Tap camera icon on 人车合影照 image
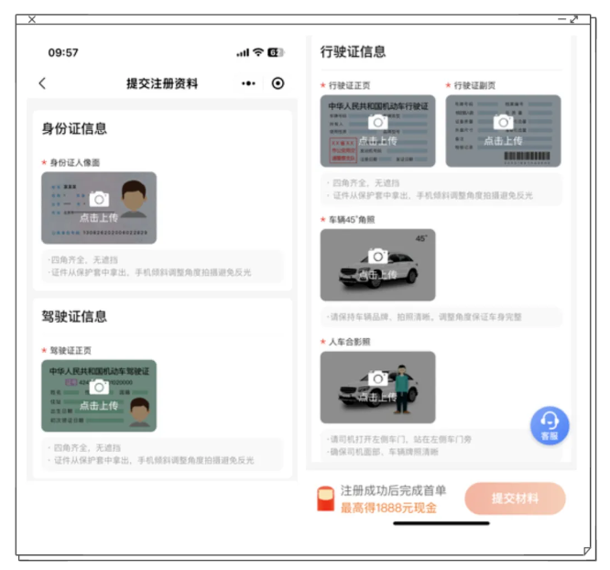Screen dimensions: 610x570 pos(377,378)
